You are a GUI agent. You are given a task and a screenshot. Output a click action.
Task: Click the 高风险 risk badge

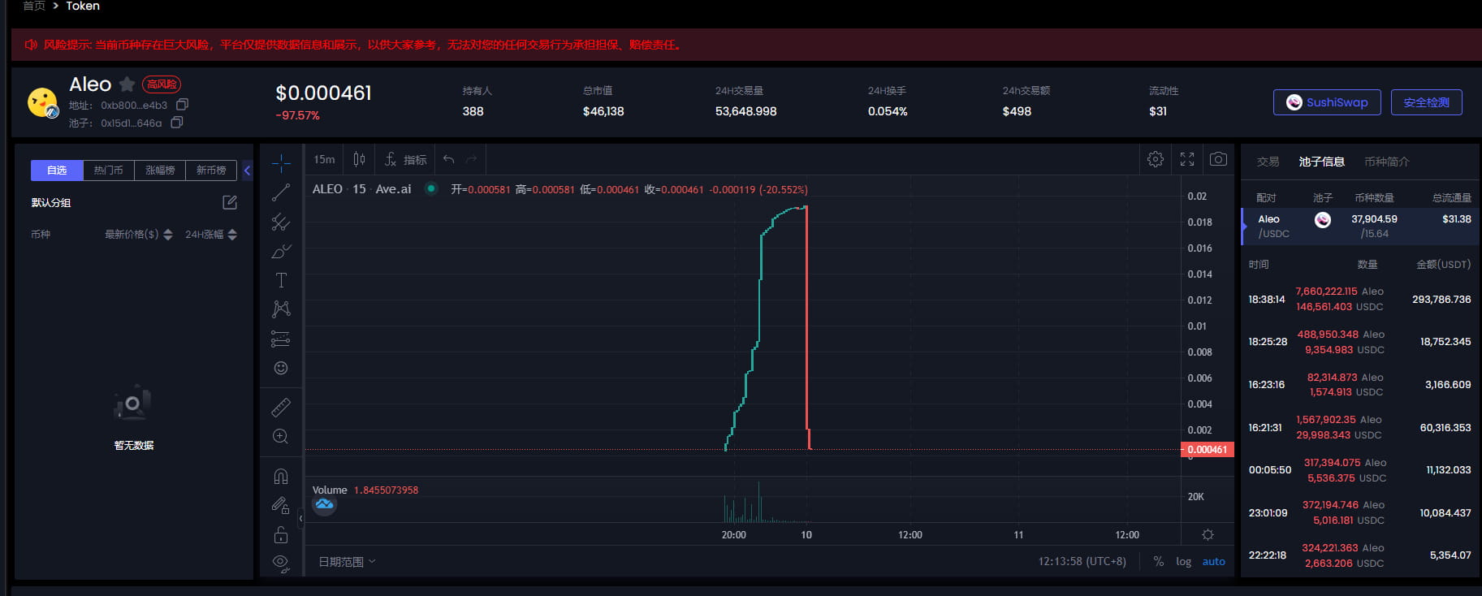click(x=162, y=84)
